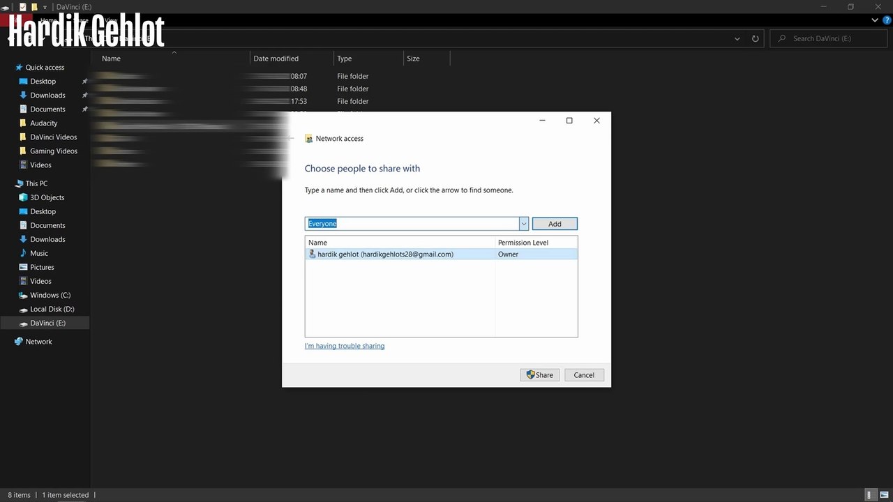Click the Owner permission level cell
Image resolution: width=893 pixels, height=502 pixels.
(x=508, y=254)
